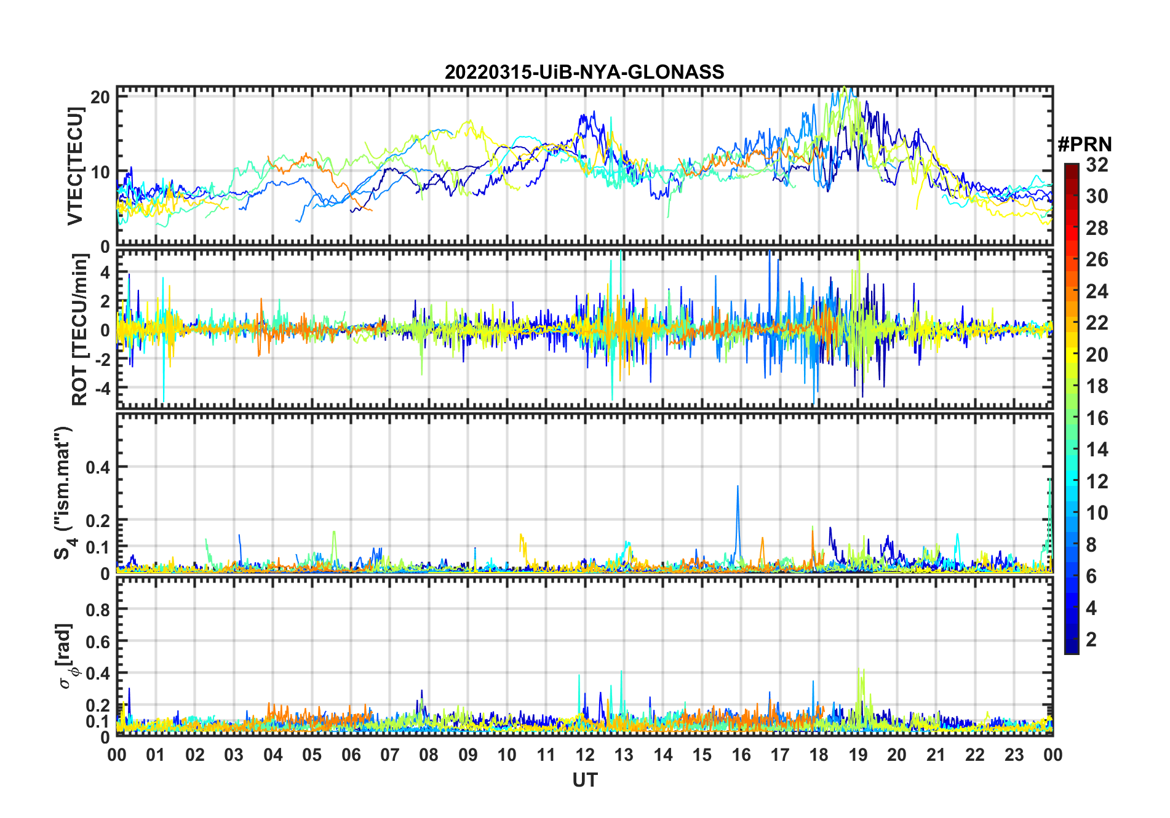Click UT hour tick label 21
Image resolution: width=1170 pixels, height=818 pixels.
[x=936, y=755]
